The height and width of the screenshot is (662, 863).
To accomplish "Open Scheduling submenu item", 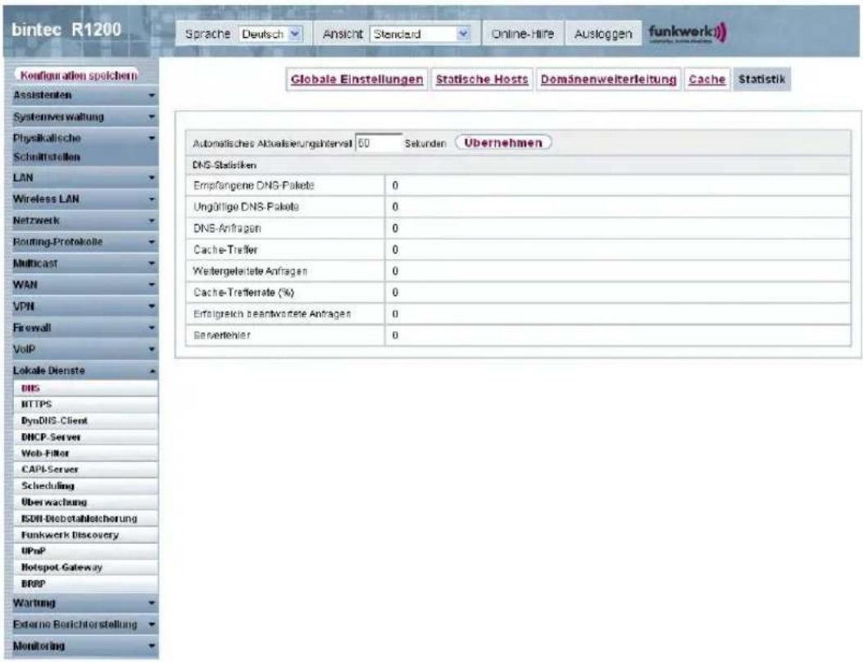I will click(x=85, y=486).
